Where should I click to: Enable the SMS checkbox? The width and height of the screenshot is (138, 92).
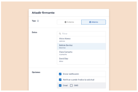tap(71, 85)
